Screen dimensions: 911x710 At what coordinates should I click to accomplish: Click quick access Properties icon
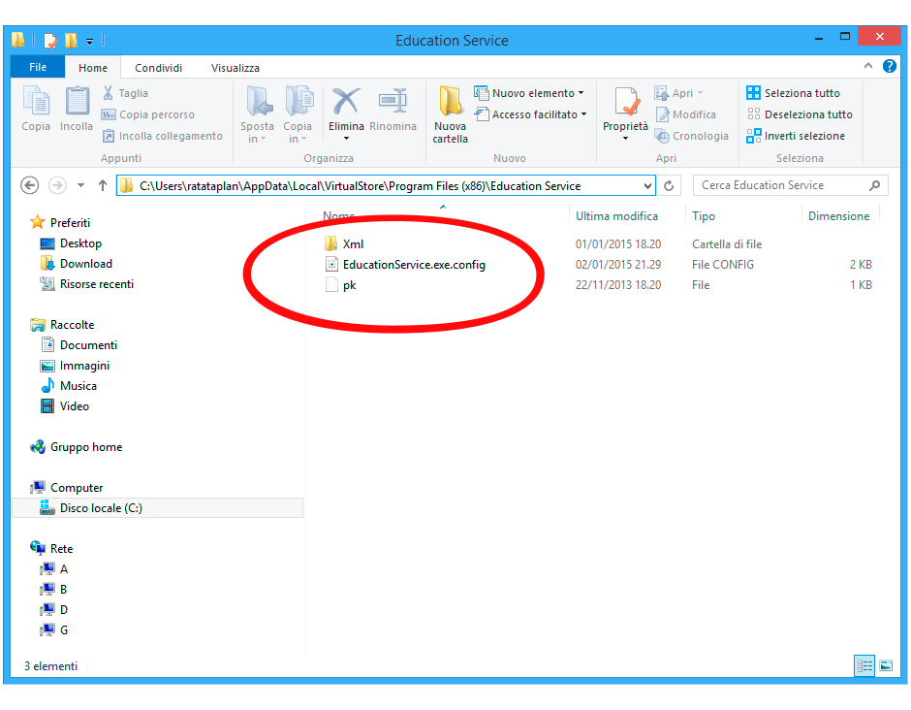[x=50, y=40]
